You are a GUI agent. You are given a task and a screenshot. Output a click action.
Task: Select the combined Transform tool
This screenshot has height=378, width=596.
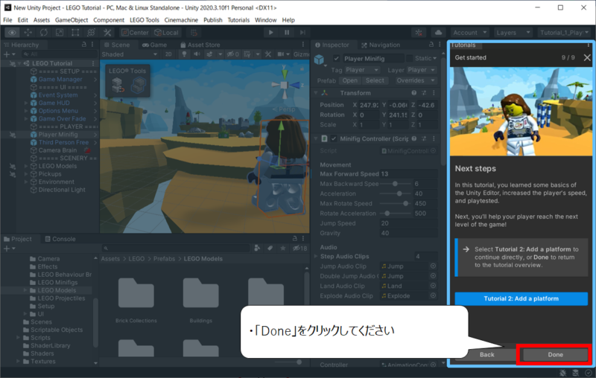pos(91,33)
